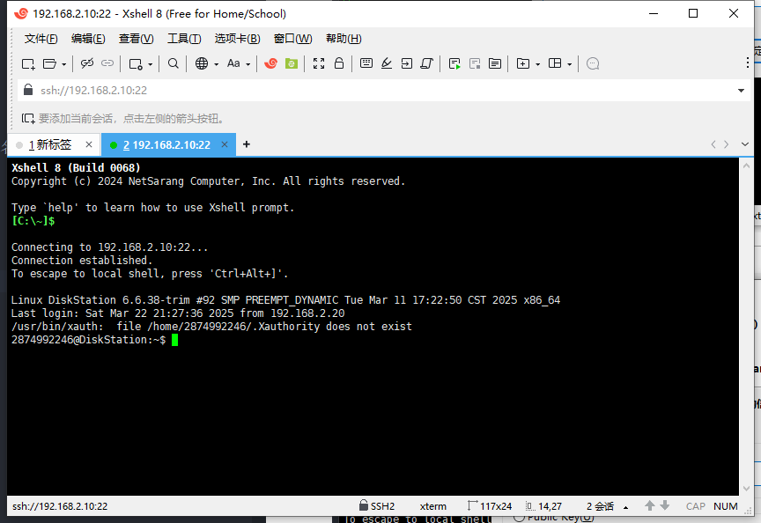The width and height of the screenshot is (761, 523).
Task: Open the 工具(T) menu
Action: 184,39
